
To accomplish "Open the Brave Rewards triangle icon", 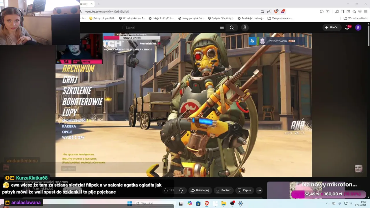I will 283,12.
